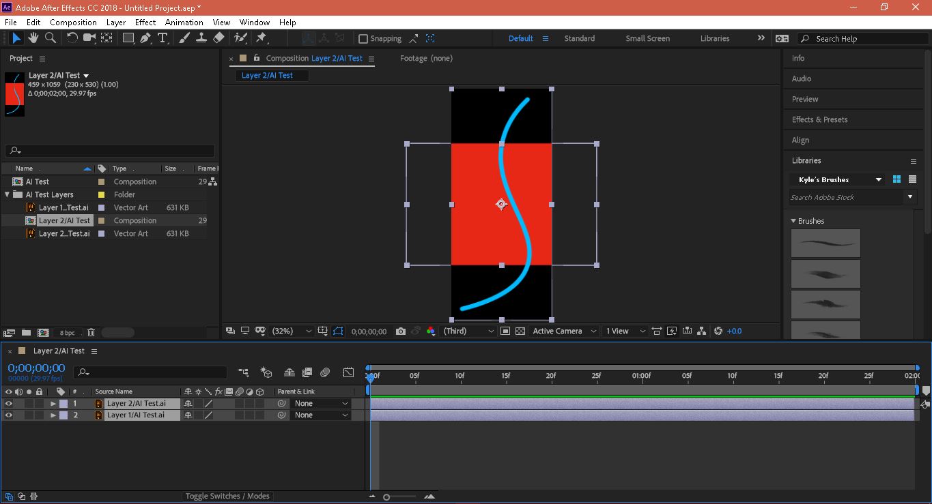Image resolution: width=932 pixels, height=504 pixels.
Task: Switch to the Footage tab
Action: [425, 58]
